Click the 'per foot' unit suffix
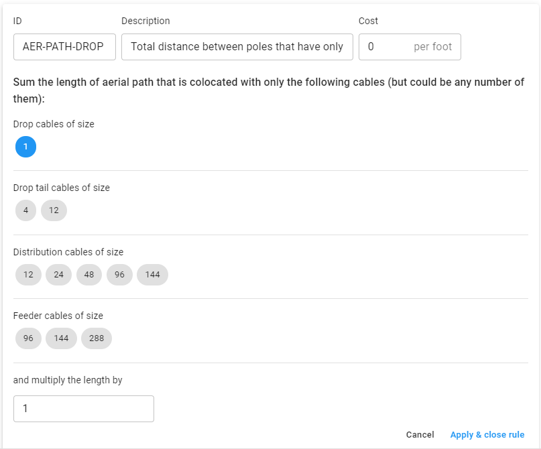Screen dimensions: 541x449 click(x=432, y=46)
